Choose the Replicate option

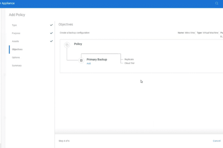[129, 59]
